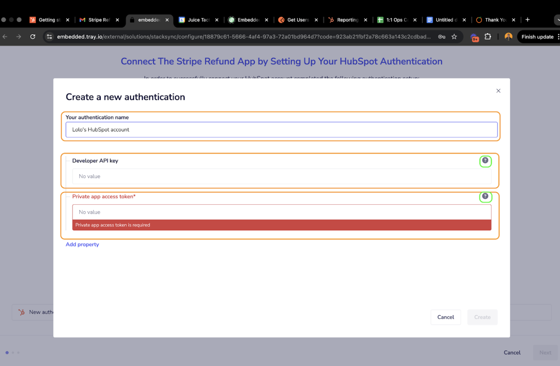Focus the Private app access token input
The width and height of the screenshot is (560, 366).
coord(282,212)
